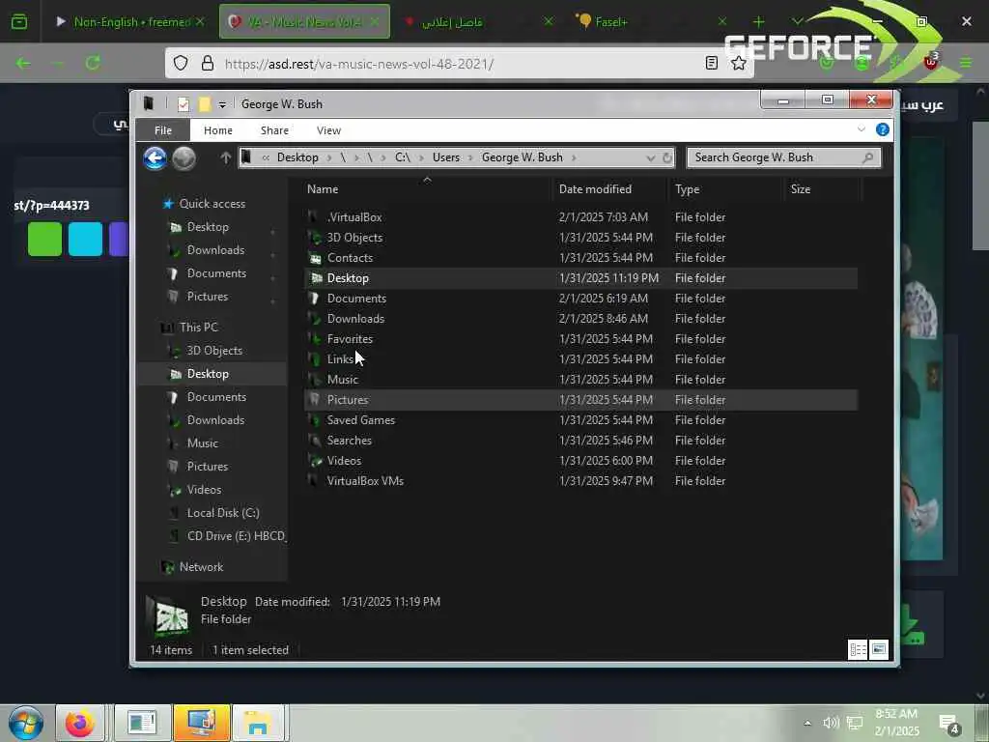
Task: Go up one folder level in Explorer
Action: (x=225, y=157)
